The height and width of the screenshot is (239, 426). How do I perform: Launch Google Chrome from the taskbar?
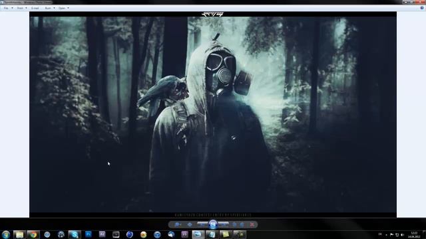click(x=33, y=234)
